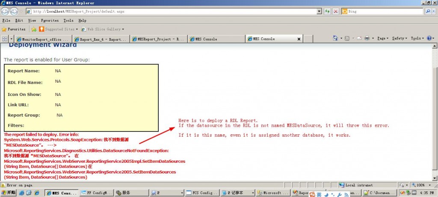This screenshot has width=438, height=197.
Task: Click the green Refresh page icon
Action: pyautogui.click(x=327, y=12)
